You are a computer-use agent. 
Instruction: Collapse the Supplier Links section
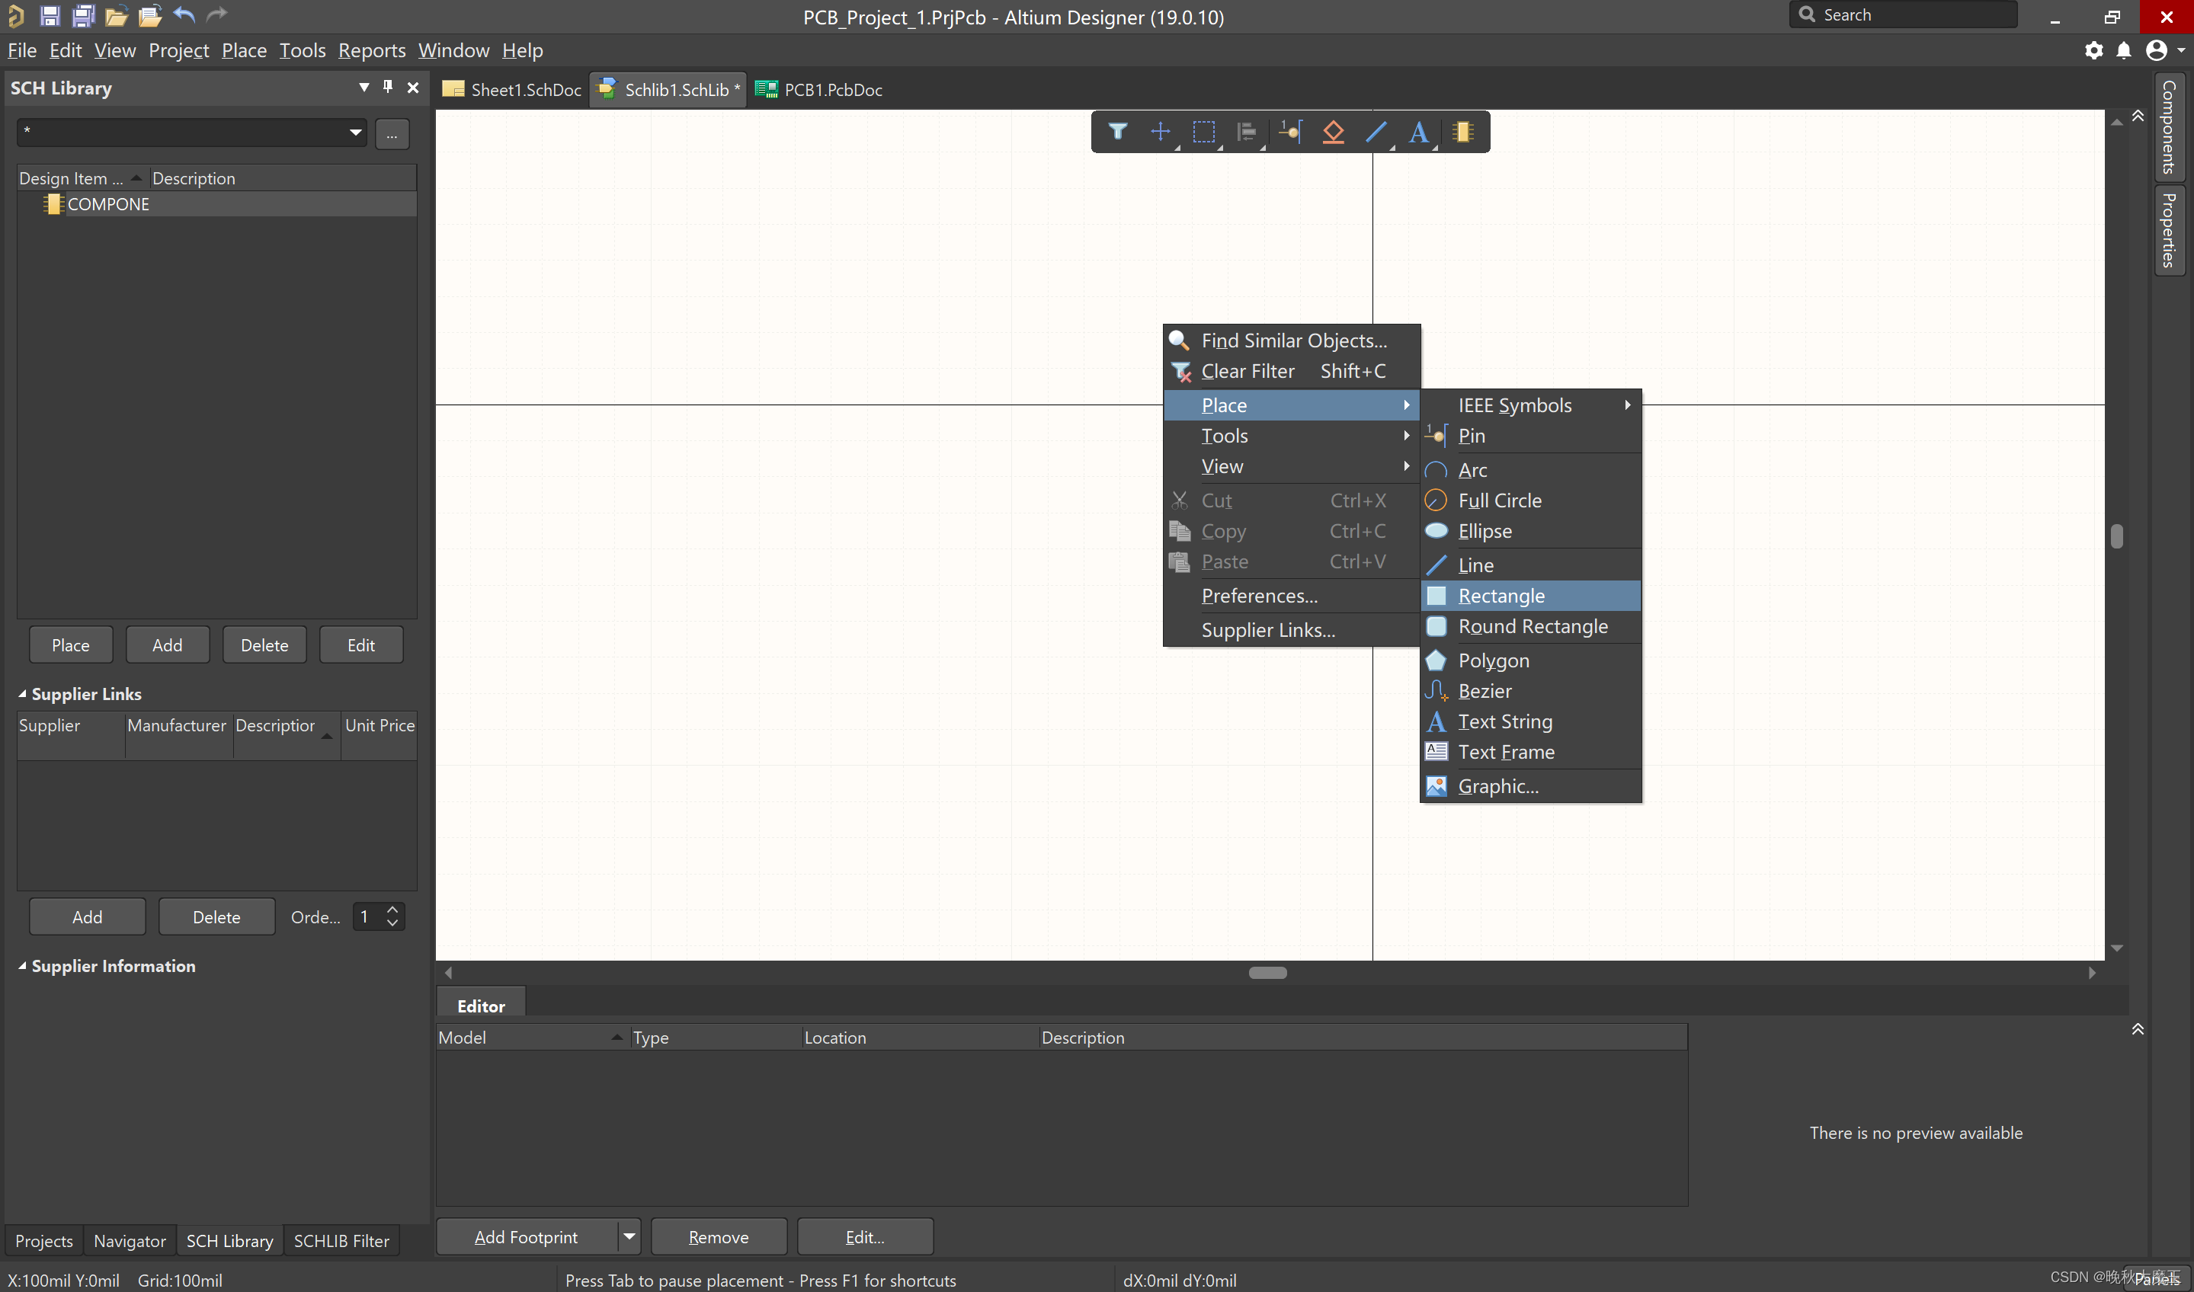pyautogui.click(x=23, y=694)
